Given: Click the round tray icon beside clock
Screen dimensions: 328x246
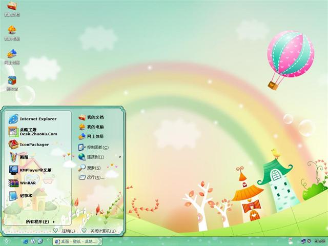Looking at the screenshot, I should click(309, 241).
